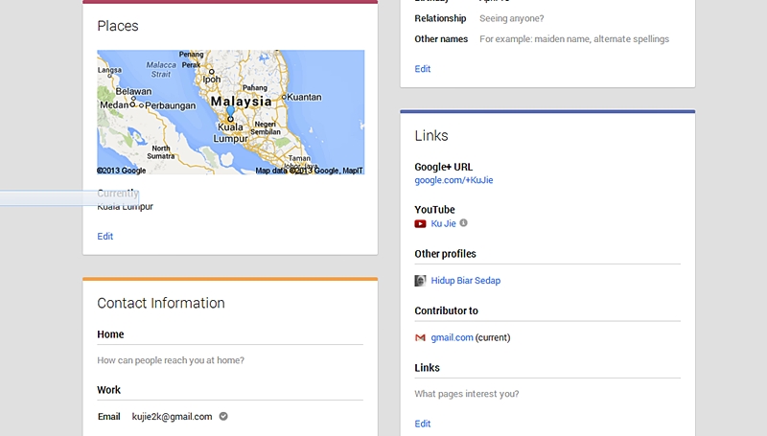The width and height of the screenshot is (767, 436).
Task: Click the info icon beside Ku Jie
Action: [x=464, y=223]
